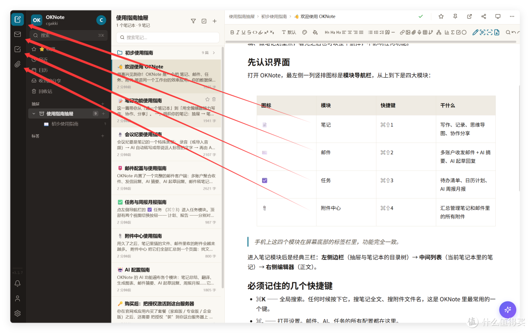Insert a numbered list
530x333 pixels.
(x=376, y=32)
